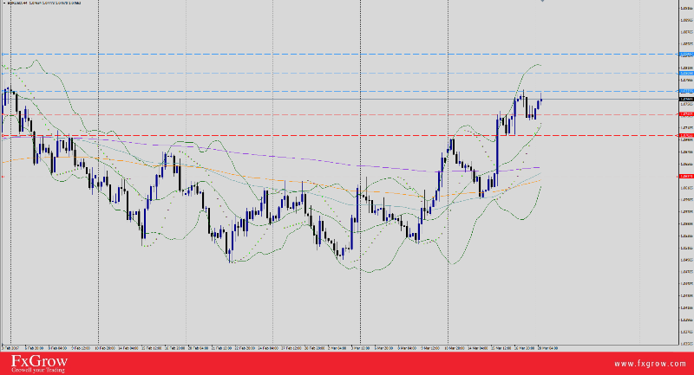This screenshot has height=375, width=694.
Task: Click the small handle at the left end of the top blue line
Action: click(x=3, y=54)
